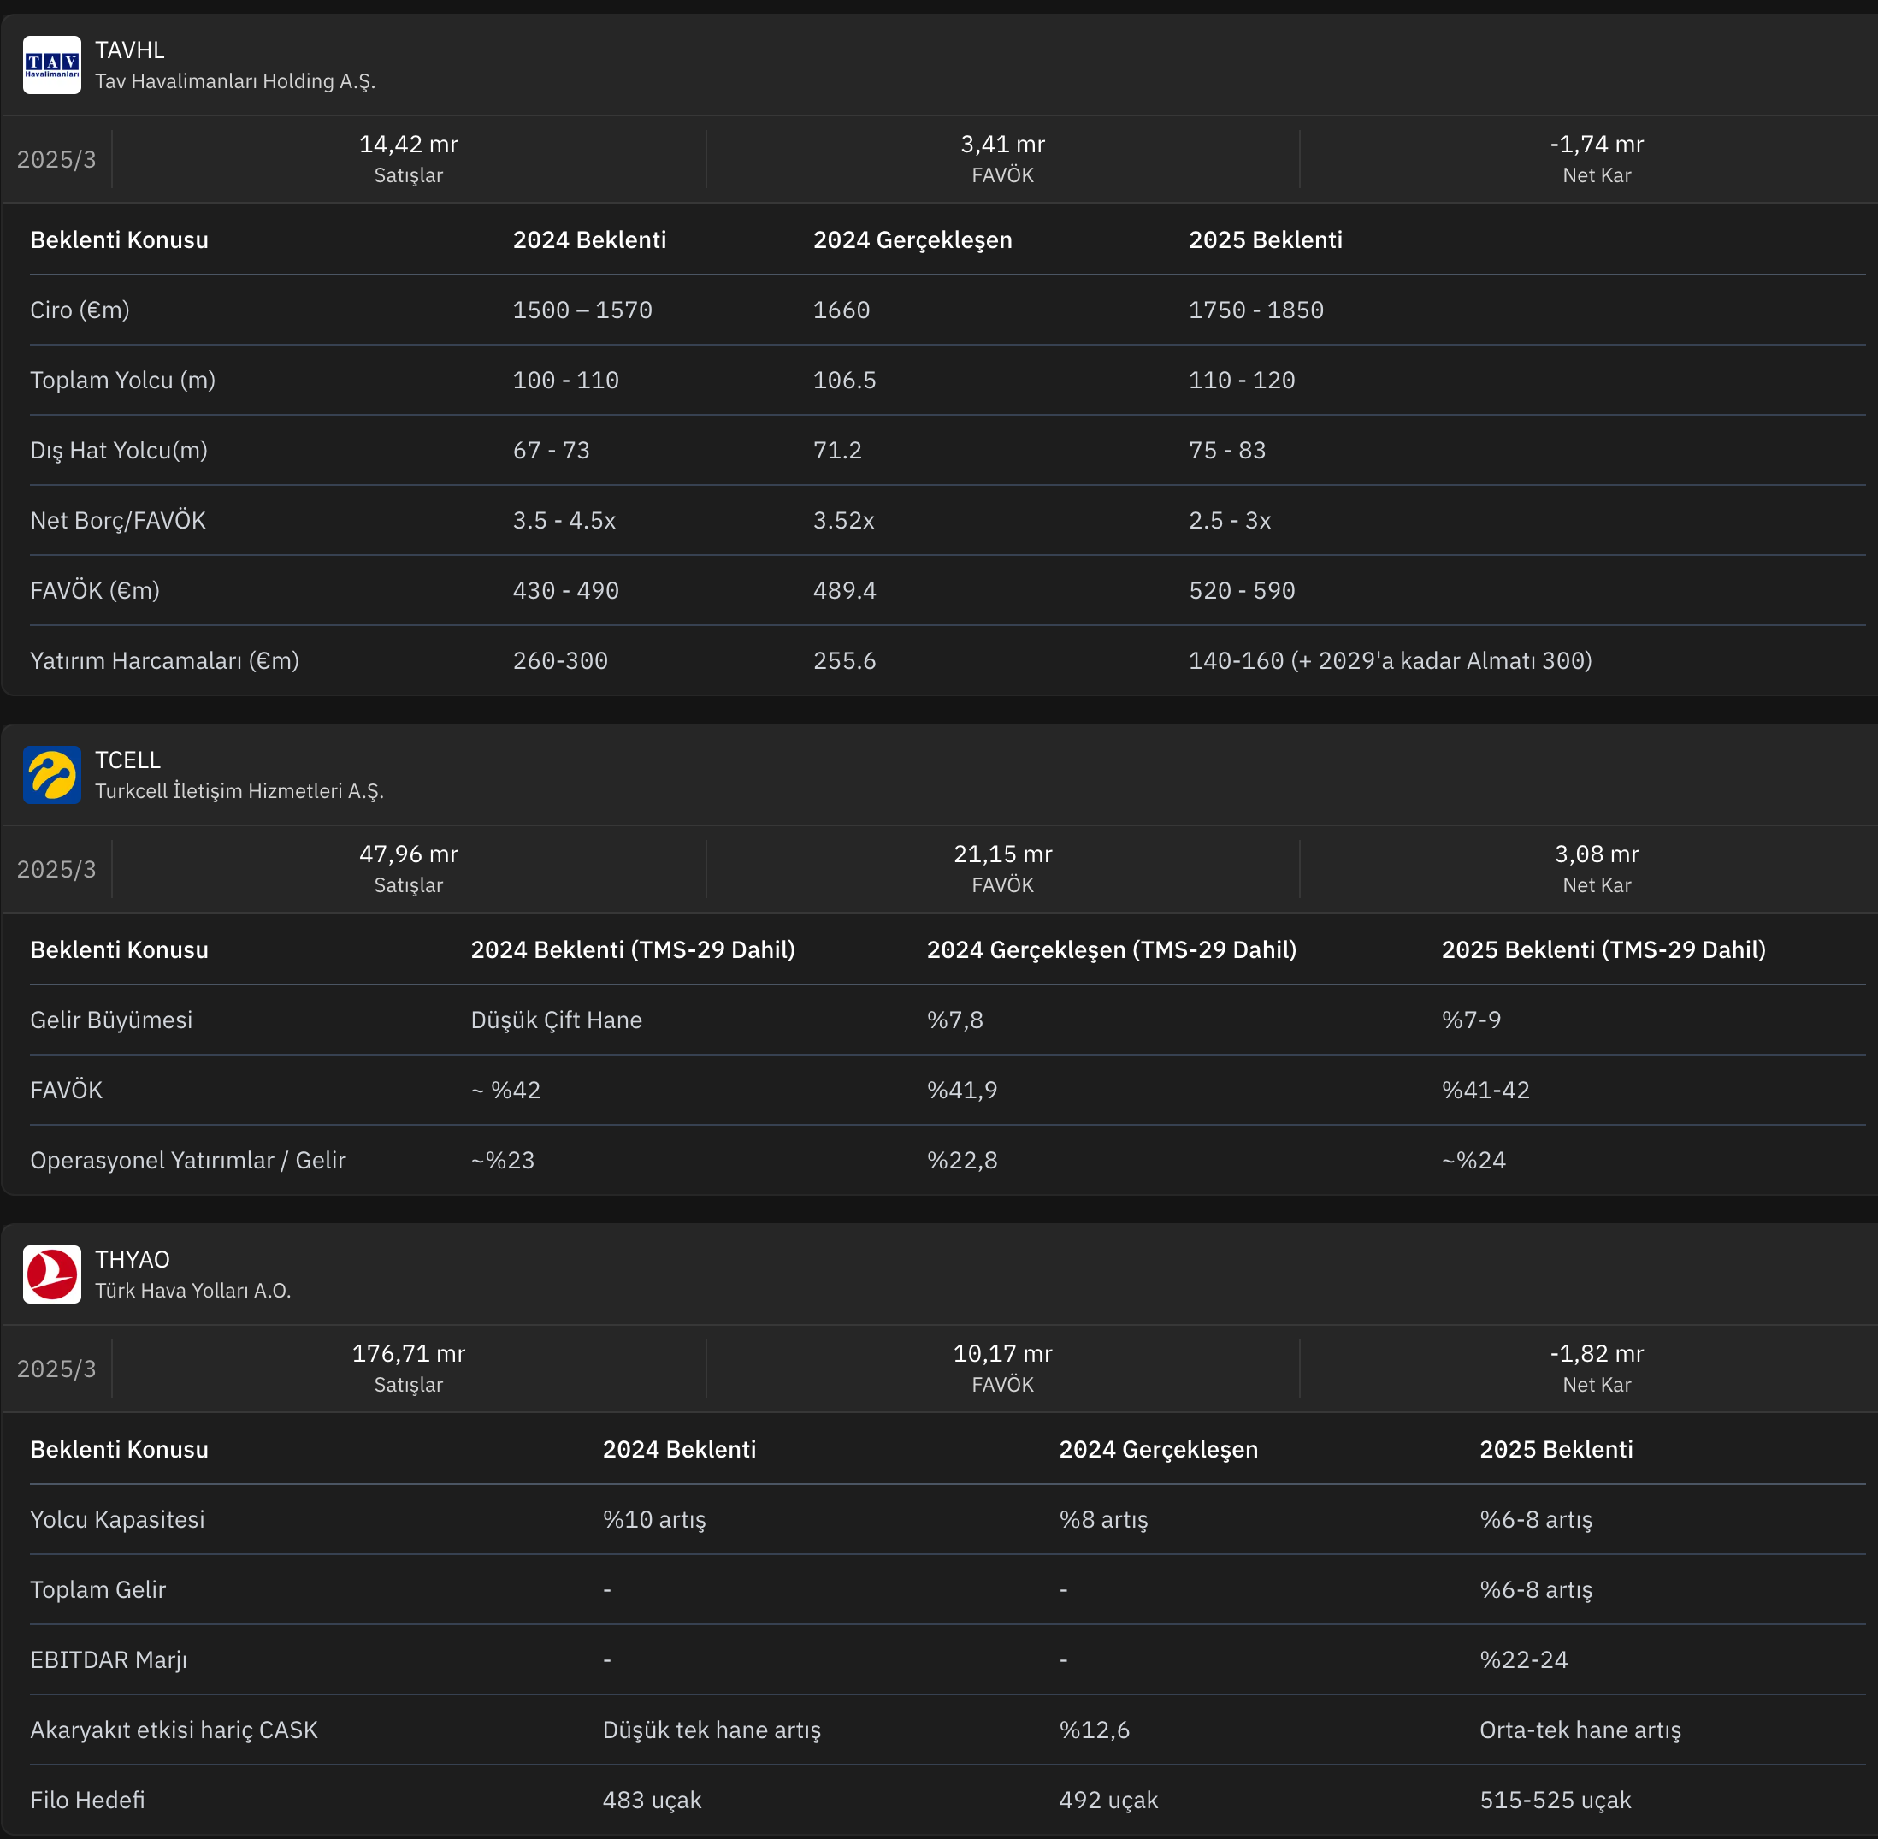Open the THYAO ticker link

pos(133,1259)
